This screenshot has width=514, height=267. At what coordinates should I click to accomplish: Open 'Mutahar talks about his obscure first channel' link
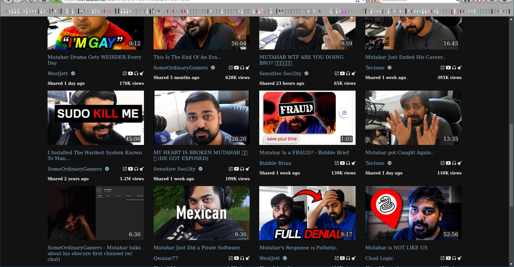(x=94, y=254)
